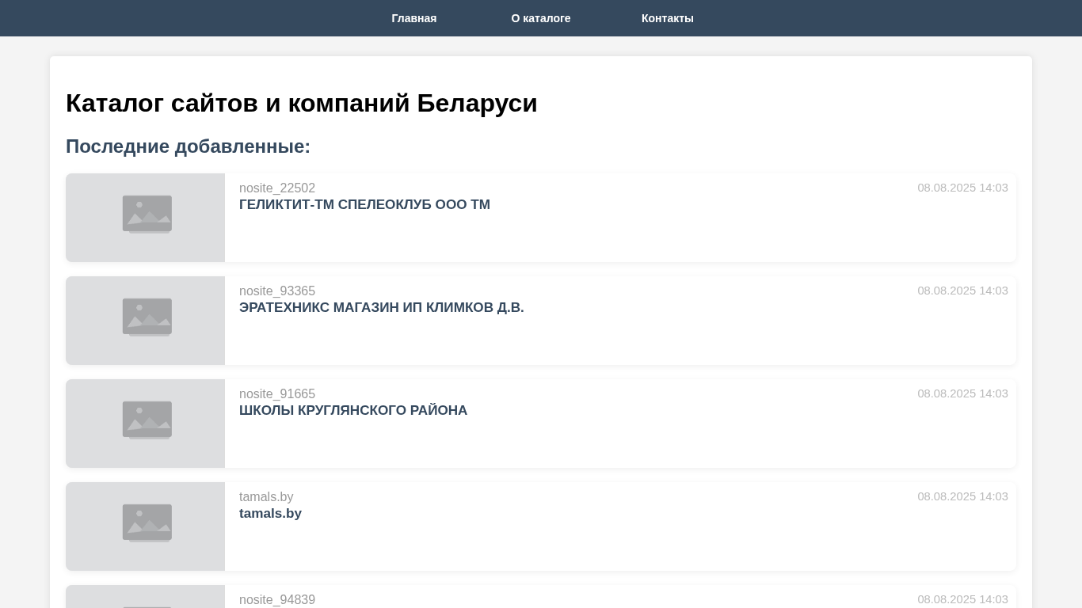Click placeholder image of tamals.by entry

tap(146, 526)
